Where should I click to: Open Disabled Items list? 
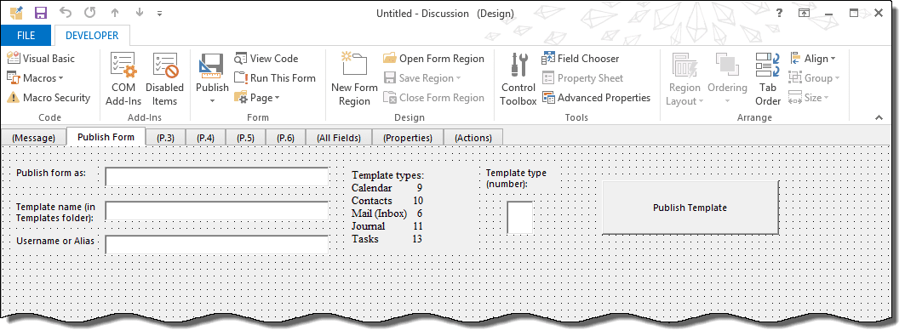[x=164, y=79]
